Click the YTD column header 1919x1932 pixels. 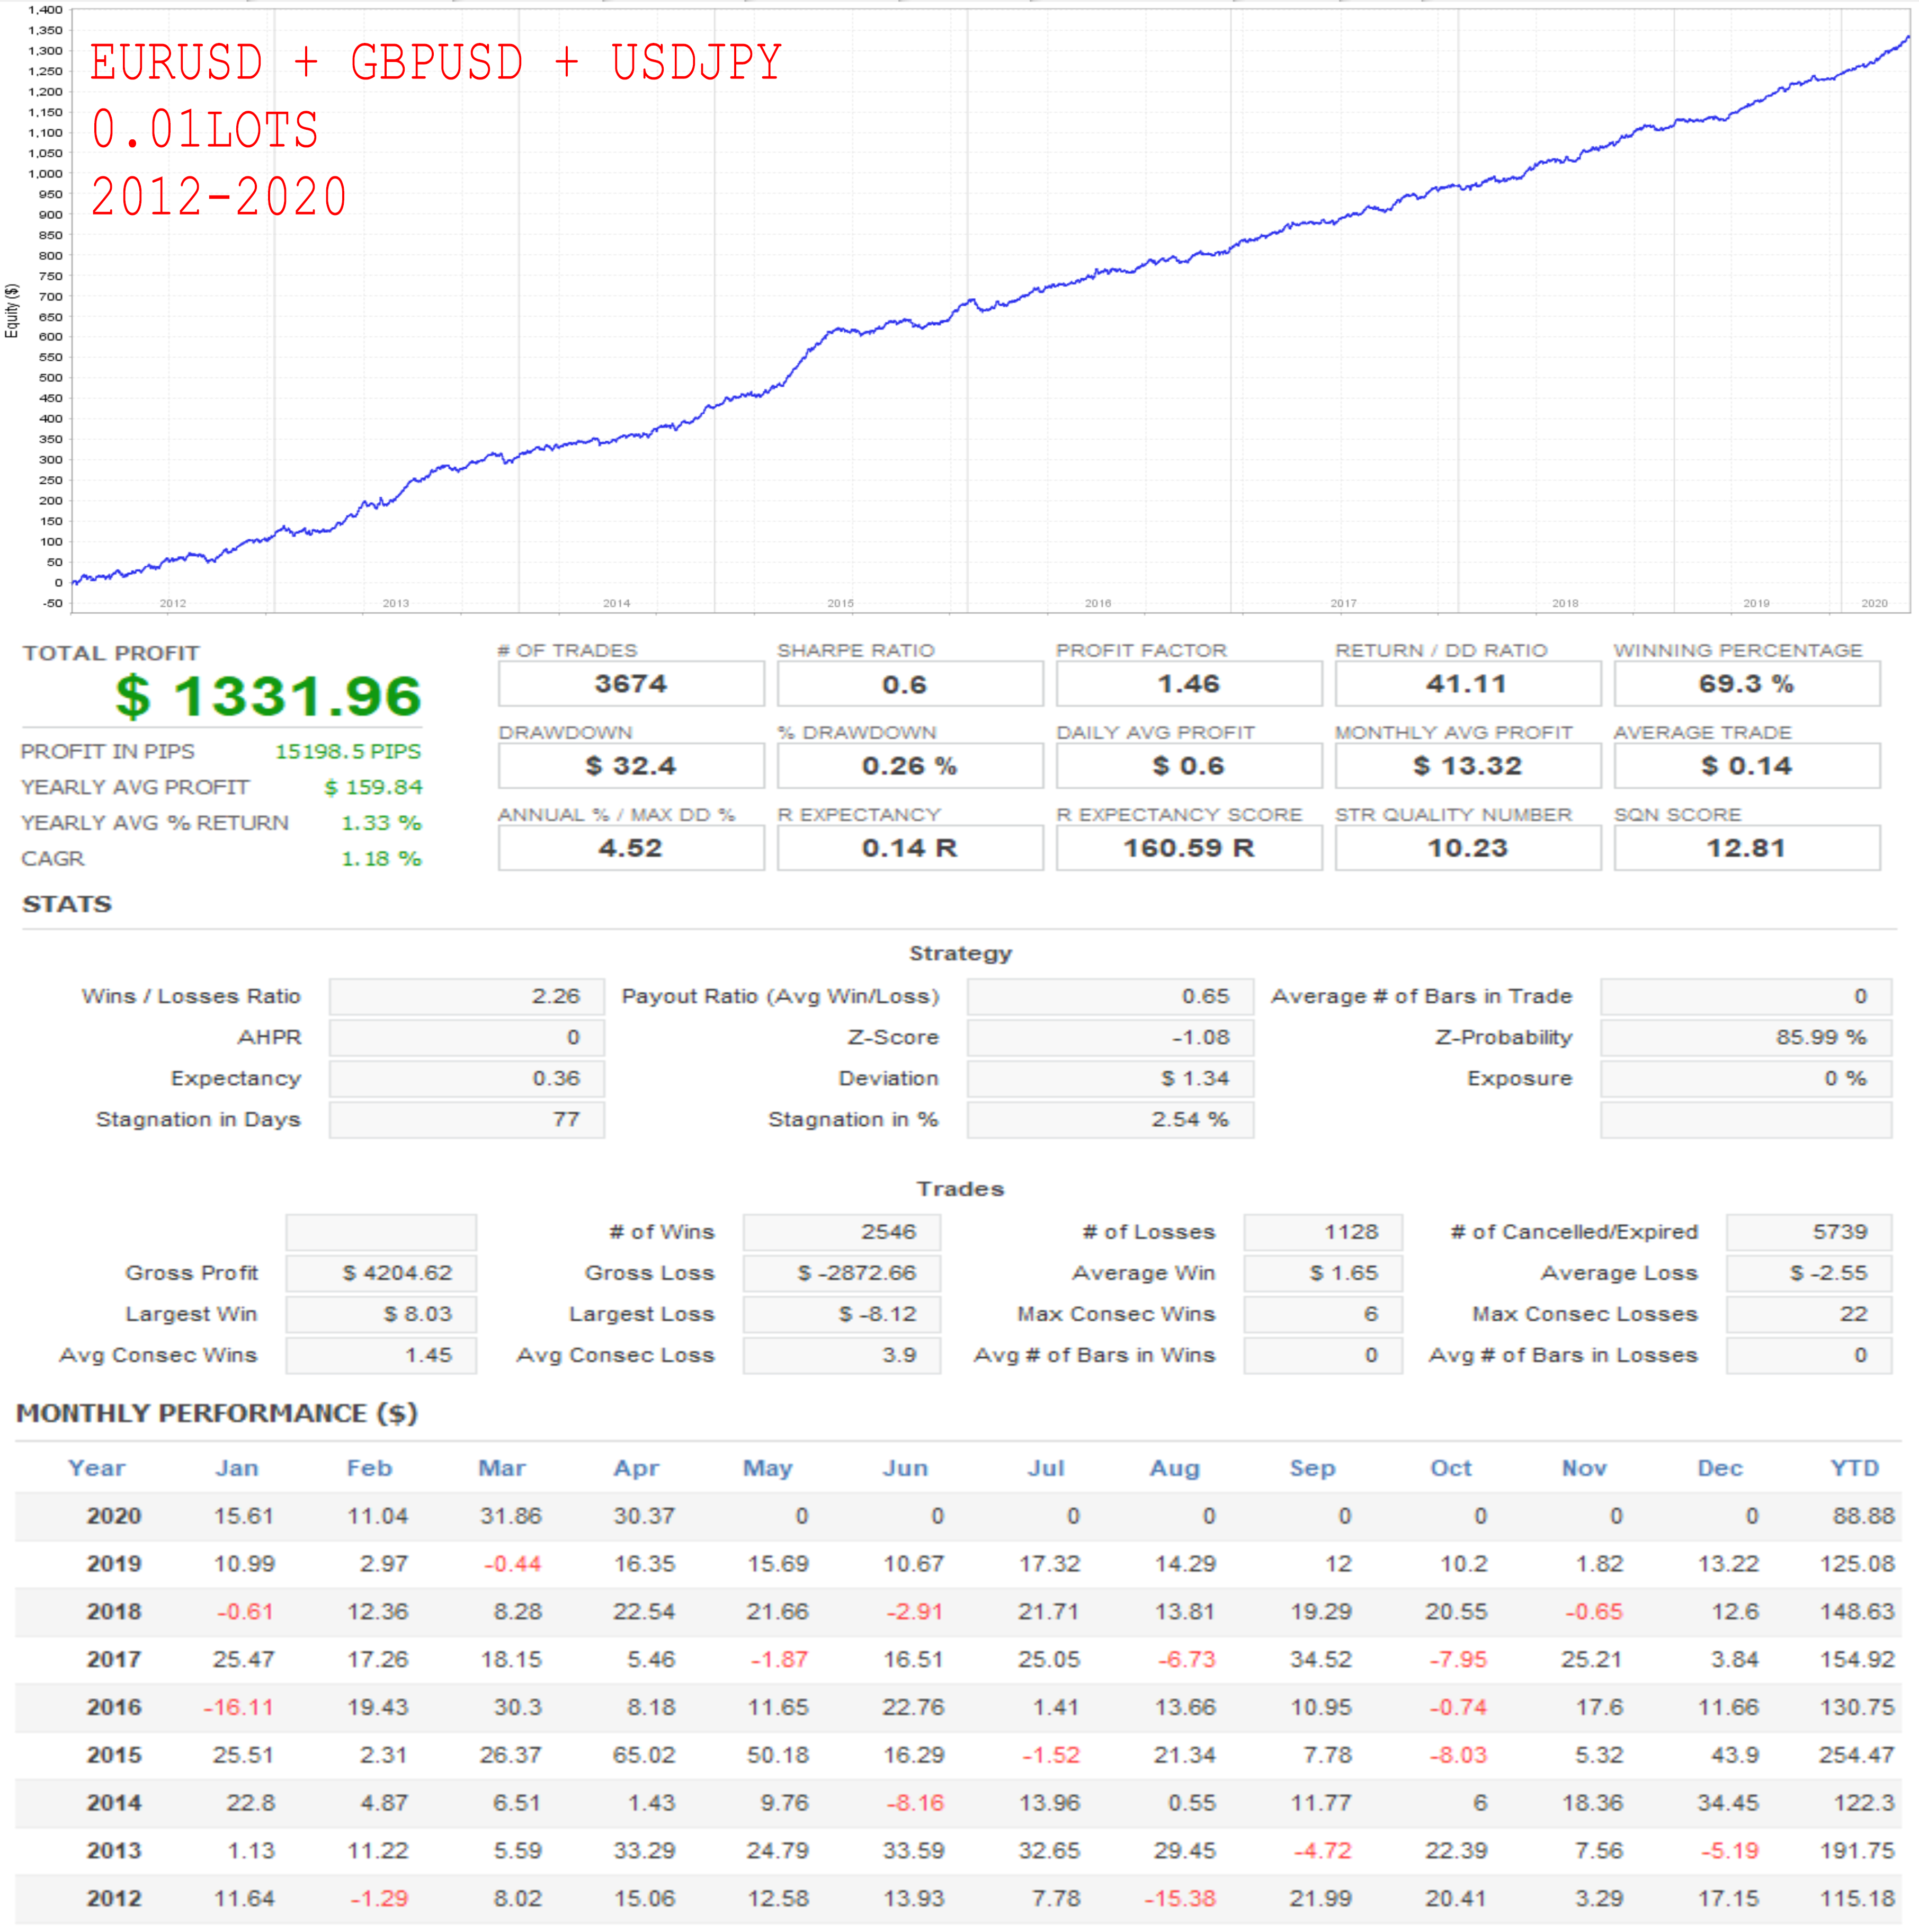coord(1854,1468)
